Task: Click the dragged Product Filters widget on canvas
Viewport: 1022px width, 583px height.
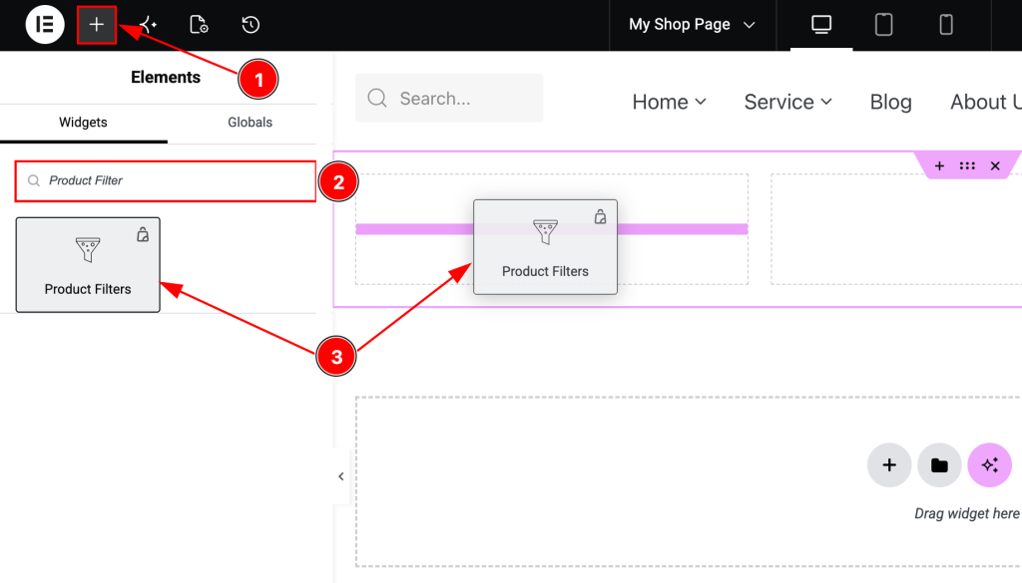Action: [546, 247]
